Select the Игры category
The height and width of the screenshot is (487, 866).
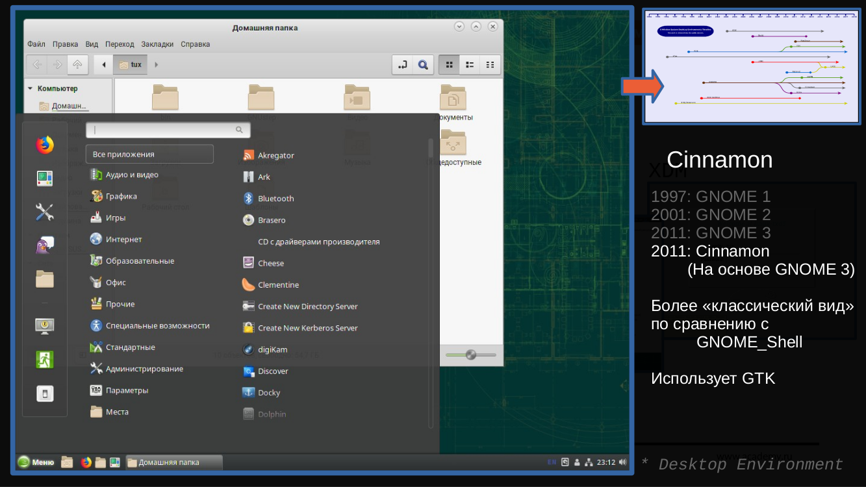click(107, 218)
